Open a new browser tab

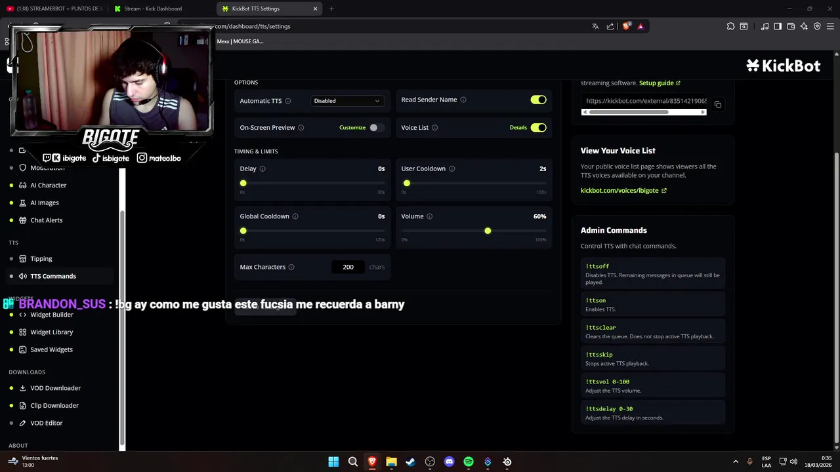click(331, 9)
